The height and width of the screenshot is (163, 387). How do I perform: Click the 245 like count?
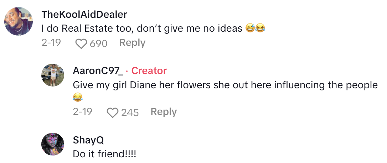(130, 112)
